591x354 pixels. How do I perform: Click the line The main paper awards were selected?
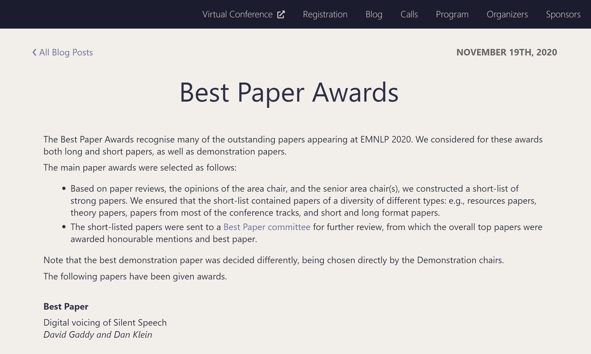point(139,168)
